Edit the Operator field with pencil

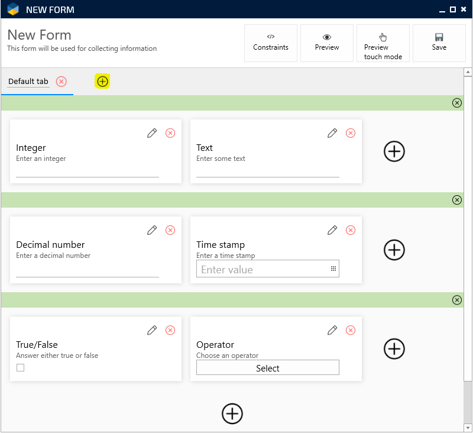click(332, 330)
